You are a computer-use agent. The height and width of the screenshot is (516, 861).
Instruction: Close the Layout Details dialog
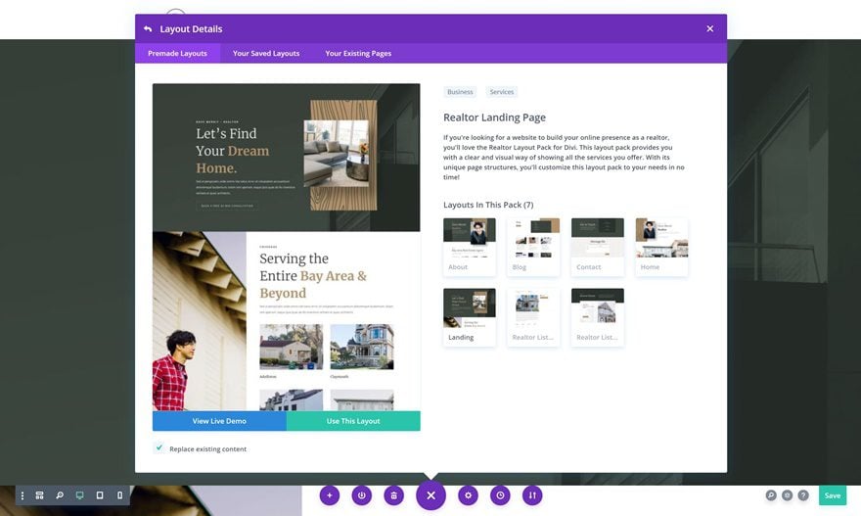709,29
